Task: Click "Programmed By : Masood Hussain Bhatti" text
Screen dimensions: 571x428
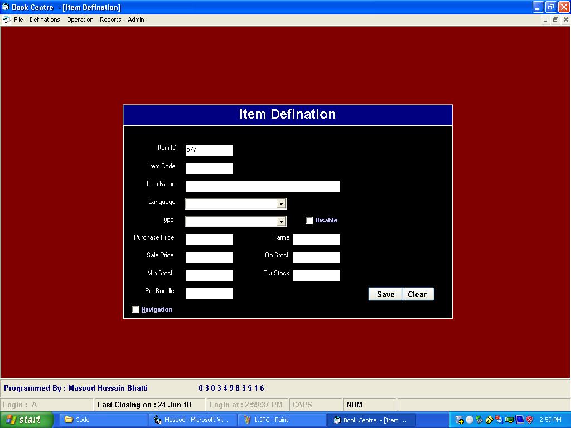Action: (76, 388)
